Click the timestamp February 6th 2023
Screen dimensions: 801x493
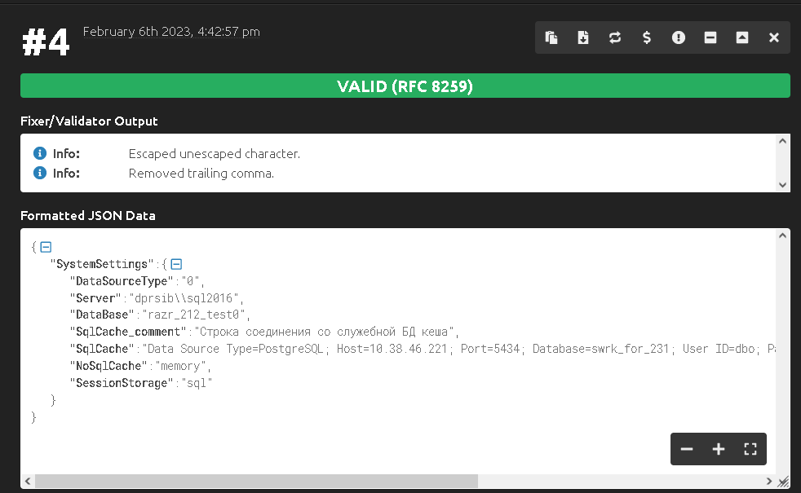[171, 32]
